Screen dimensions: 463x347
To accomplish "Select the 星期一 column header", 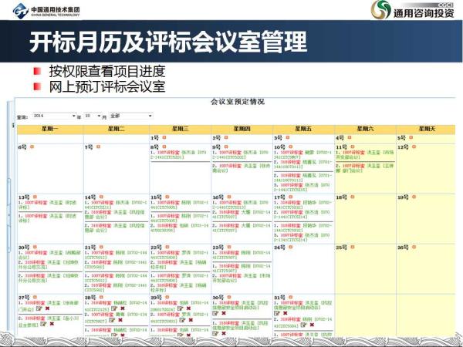I will tap(49, 128).
